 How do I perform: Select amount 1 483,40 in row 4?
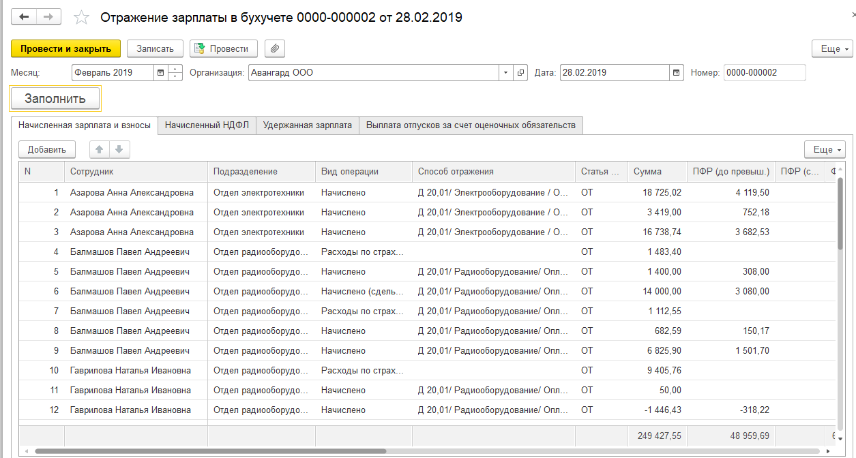(x=664, y=252)
